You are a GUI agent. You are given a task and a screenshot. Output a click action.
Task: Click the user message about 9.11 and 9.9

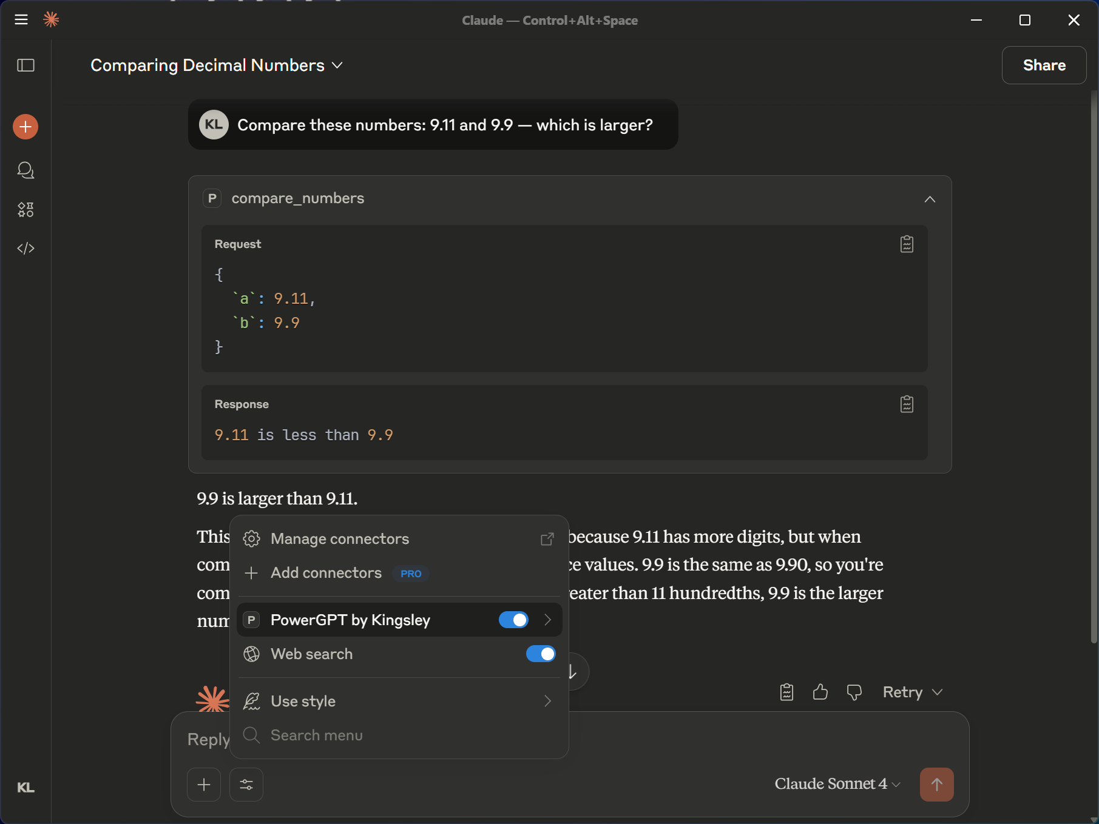(445, 125)
